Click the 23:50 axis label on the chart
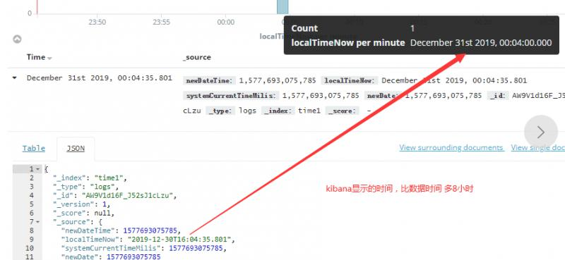Screen dimensions: 565x260 pyautogui.click(x=97, y=22)
